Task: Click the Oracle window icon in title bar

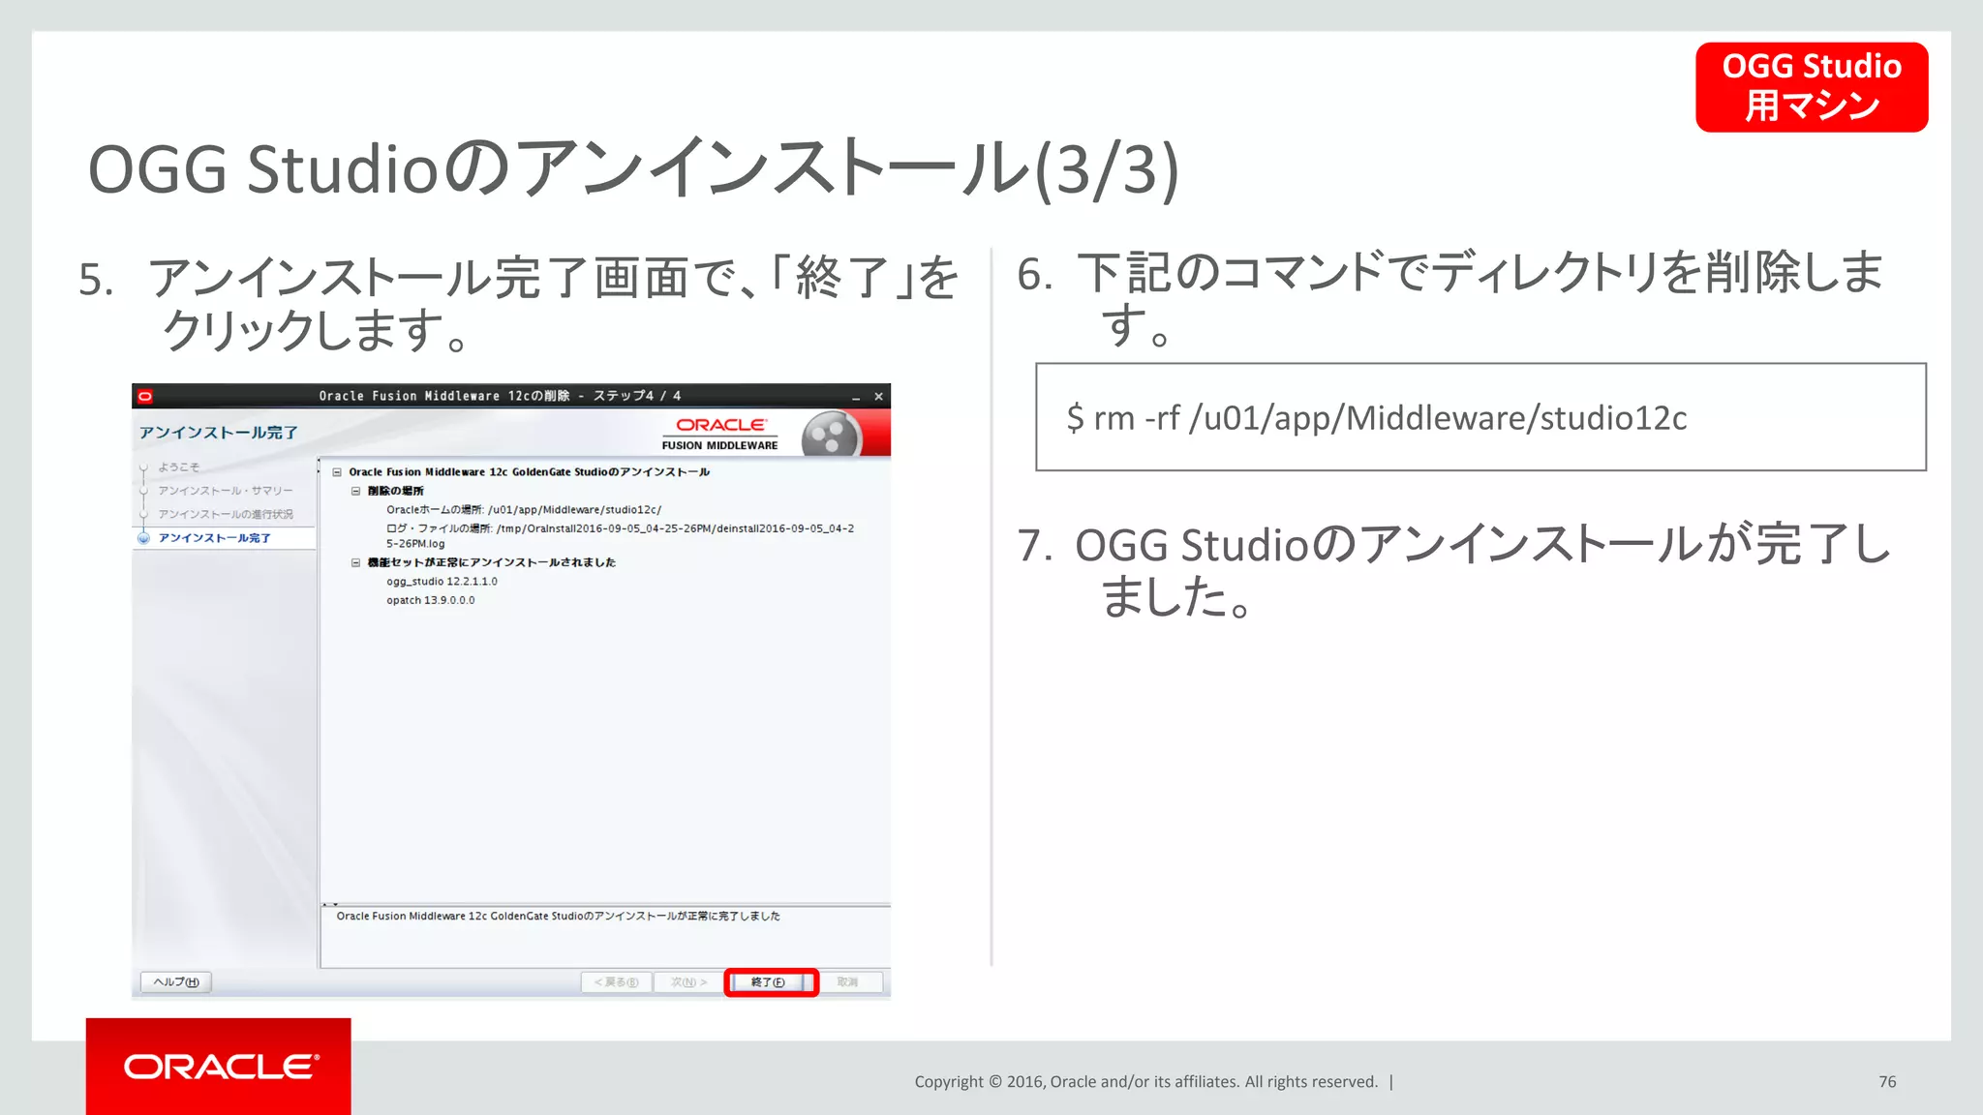Action: click(x=145, y=396)
